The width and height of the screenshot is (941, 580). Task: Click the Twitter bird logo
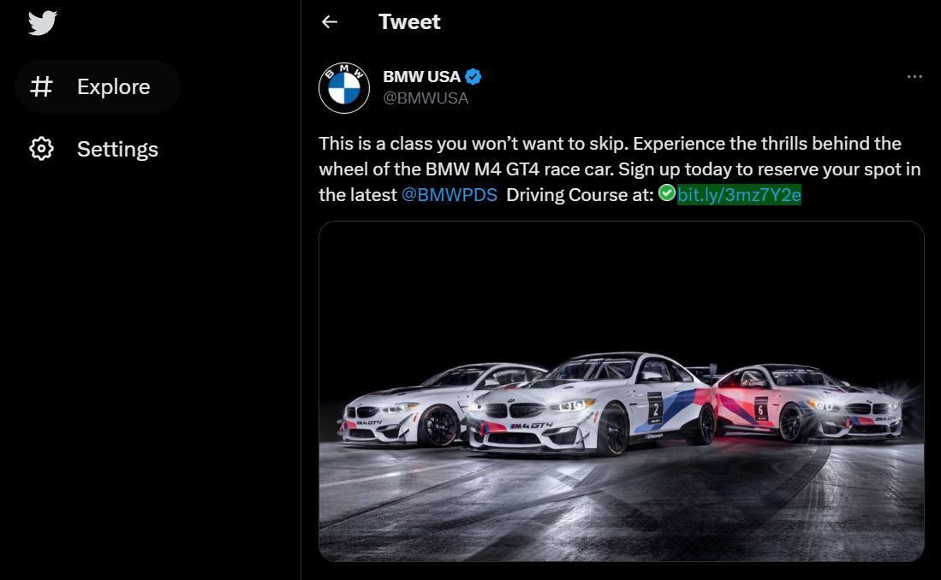click(x=42, y=23)
